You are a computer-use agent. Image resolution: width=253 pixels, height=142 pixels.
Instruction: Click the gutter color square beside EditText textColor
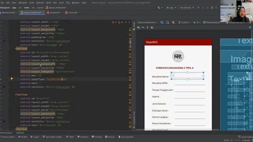[x=4, y=87]
